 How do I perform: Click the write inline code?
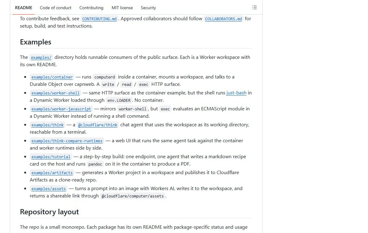click(108, 84)
